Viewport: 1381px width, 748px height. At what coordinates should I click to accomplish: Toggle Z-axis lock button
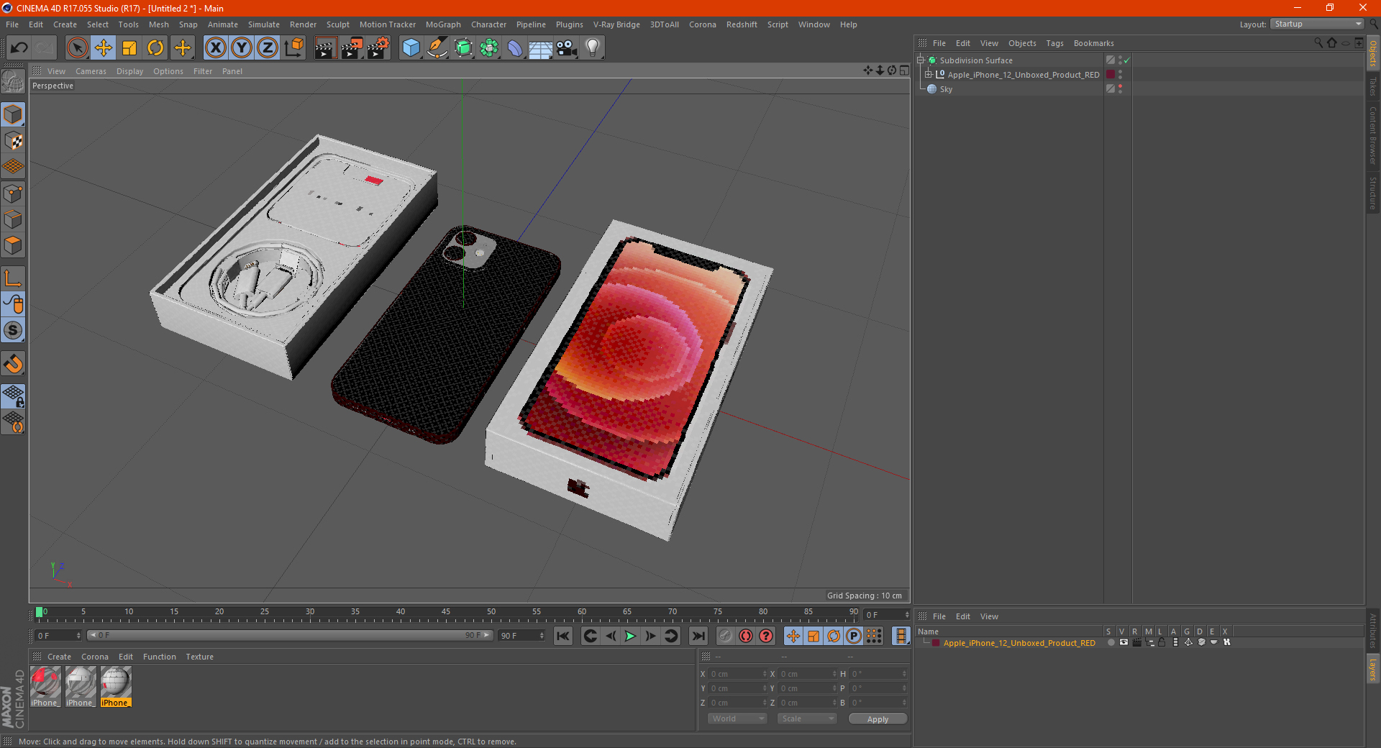[x=268, y=48]
